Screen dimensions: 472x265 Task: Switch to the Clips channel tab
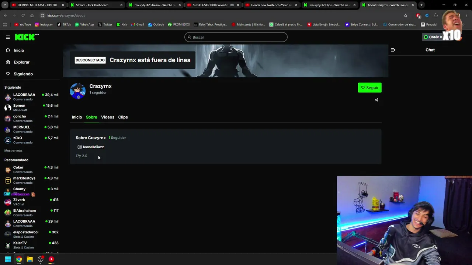click(x=123, y=117)
